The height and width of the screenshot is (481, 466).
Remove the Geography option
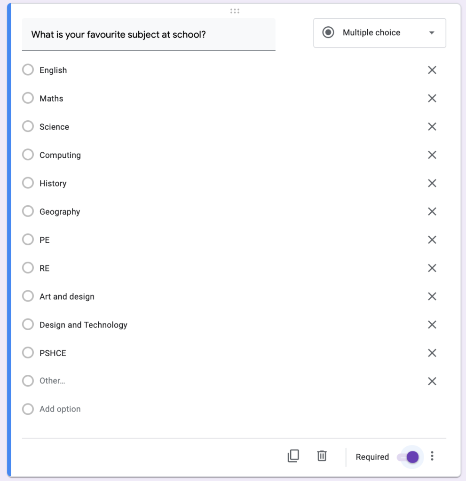pyautogui.click(x=432, y=211)
